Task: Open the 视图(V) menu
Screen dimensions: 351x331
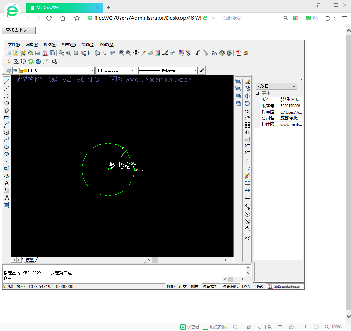Action: (x=50, y=45)
